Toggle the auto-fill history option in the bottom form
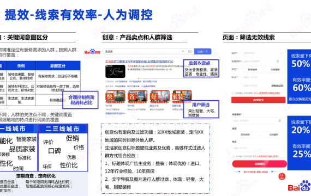Screen dimensions: 311x196 coord(234,157)
